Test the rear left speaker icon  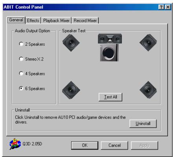coord(71,90)
